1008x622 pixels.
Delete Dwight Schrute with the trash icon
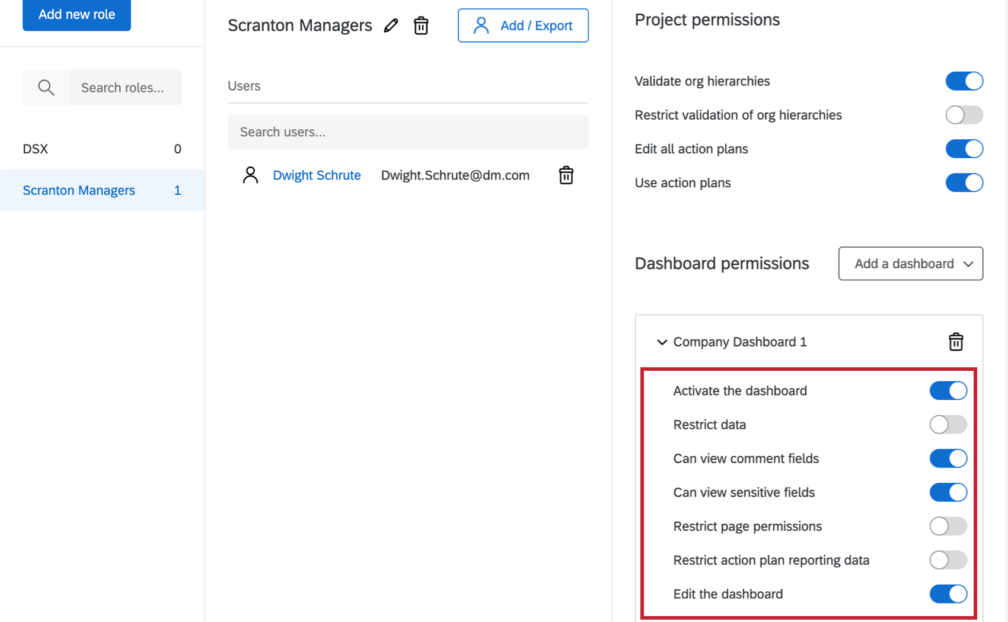566,175
